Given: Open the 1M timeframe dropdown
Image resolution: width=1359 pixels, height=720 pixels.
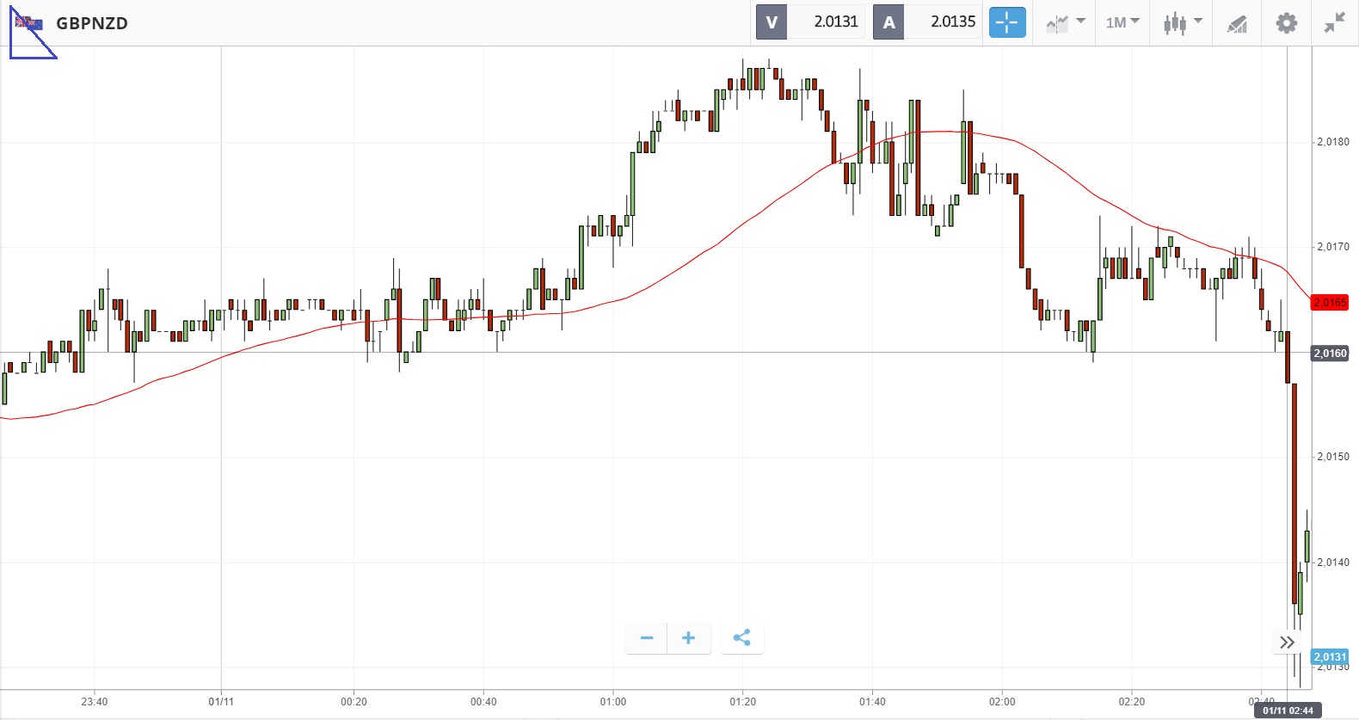Looking at the screenshot, I should 1122,22.
